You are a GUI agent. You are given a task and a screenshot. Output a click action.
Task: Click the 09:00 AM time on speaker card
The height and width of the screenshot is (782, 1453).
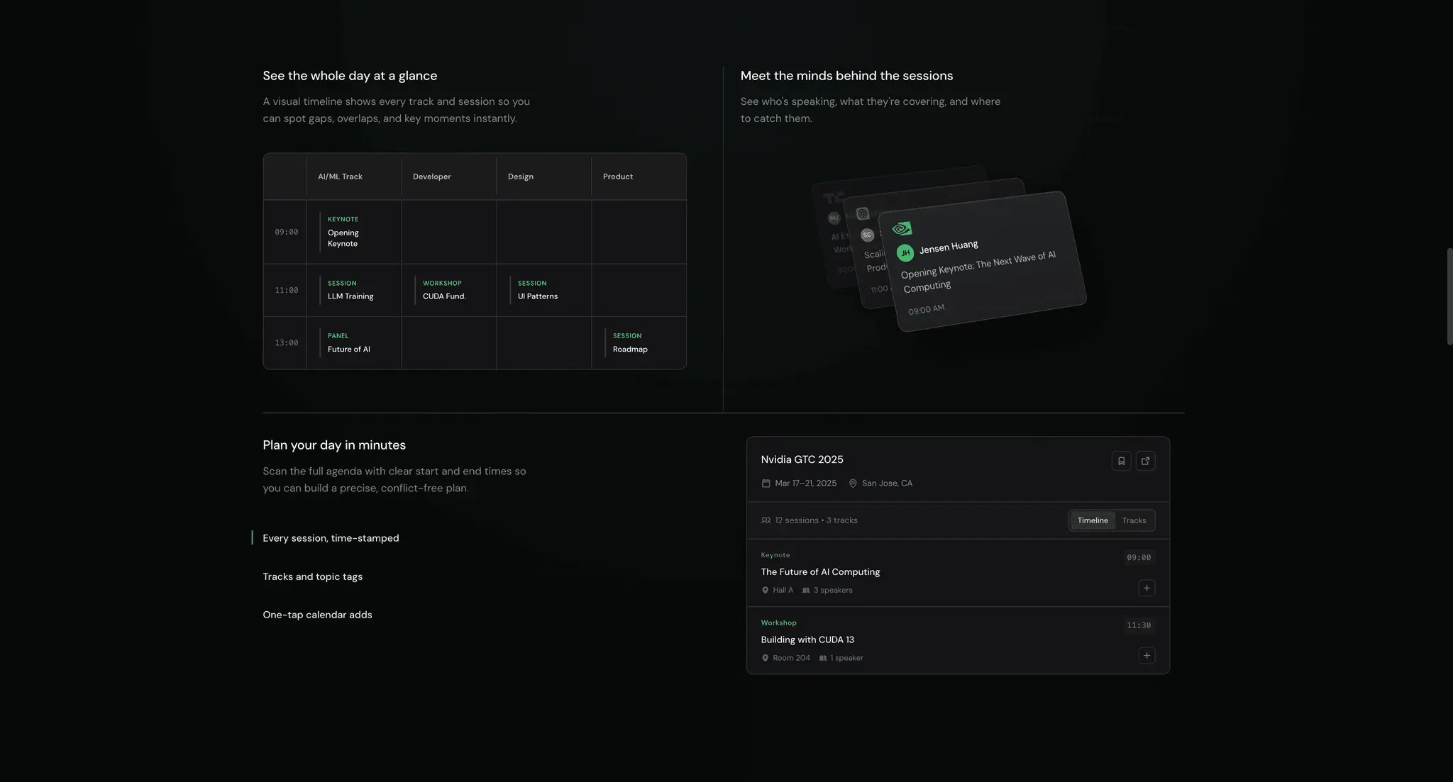click(x=926, y=310)
